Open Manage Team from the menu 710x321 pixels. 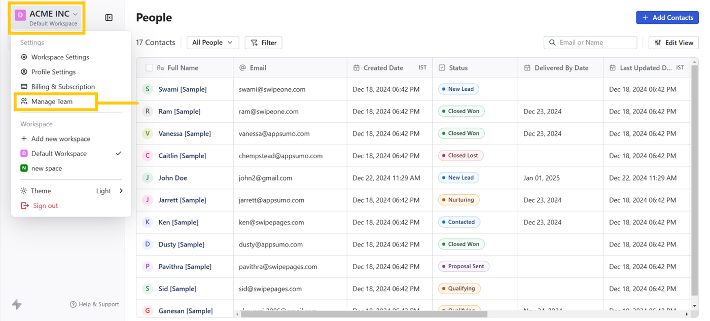pos(52,101)
